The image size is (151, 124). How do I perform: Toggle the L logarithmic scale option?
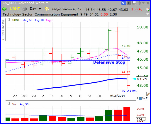coord(140,98)
